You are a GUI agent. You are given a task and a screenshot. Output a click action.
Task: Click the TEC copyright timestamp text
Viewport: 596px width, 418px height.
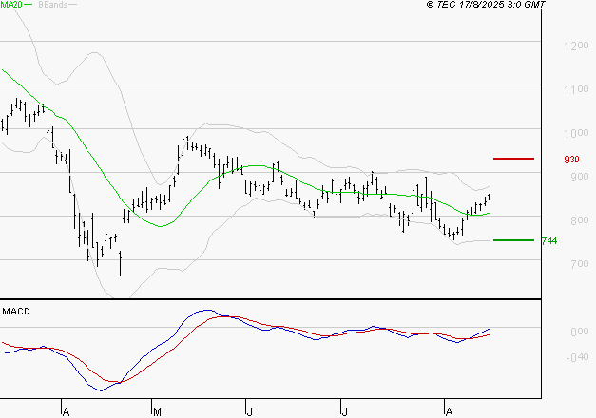point(486,6)
